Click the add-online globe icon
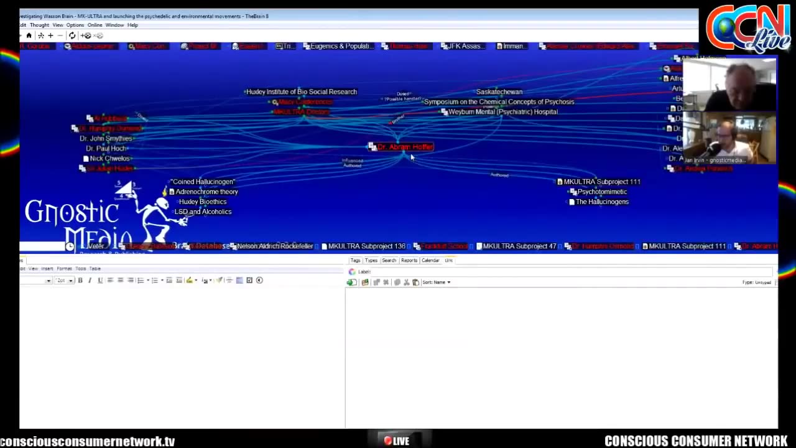The image size is (796, 448). point(86,35)
